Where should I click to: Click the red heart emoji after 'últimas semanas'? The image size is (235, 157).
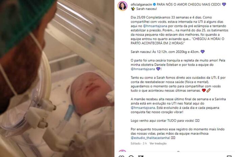point(204,90)
